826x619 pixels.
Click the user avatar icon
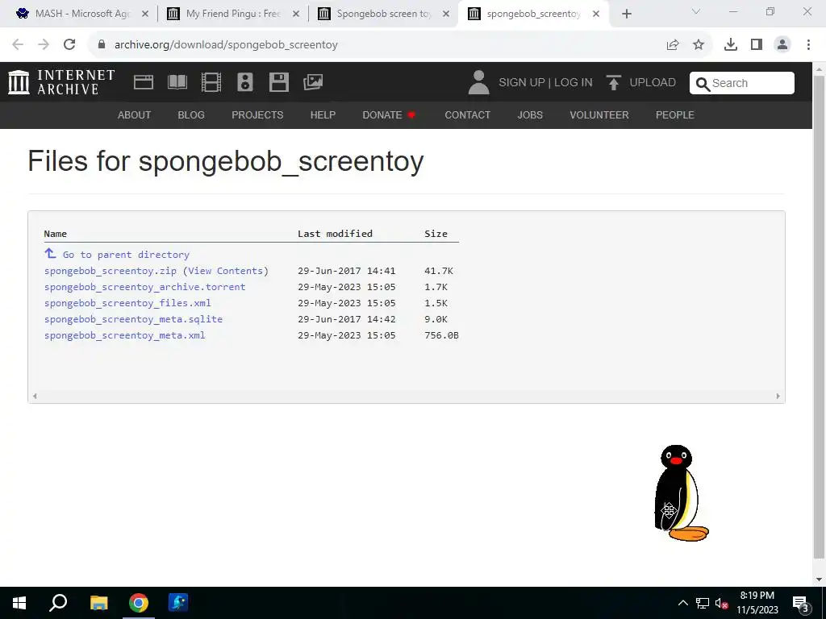[478, 83]
